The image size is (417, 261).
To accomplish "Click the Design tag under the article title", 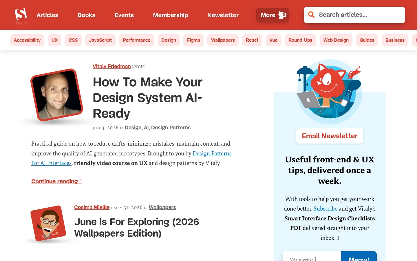I will pos(133,128).
